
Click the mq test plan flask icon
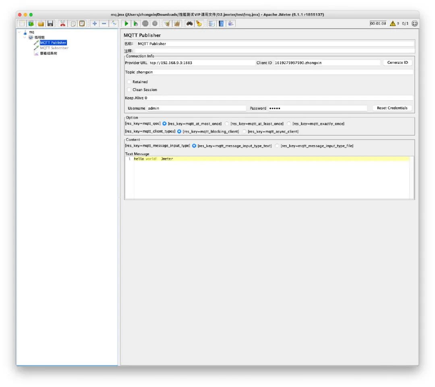coord(25,33)
